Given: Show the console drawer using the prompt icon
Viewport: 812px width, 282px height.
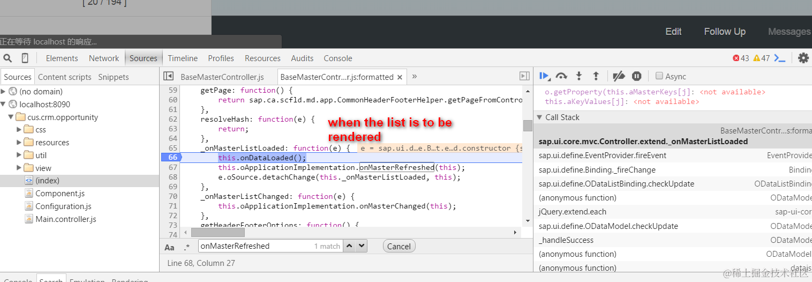Looking at the screenshot, I should pos(780,58).
